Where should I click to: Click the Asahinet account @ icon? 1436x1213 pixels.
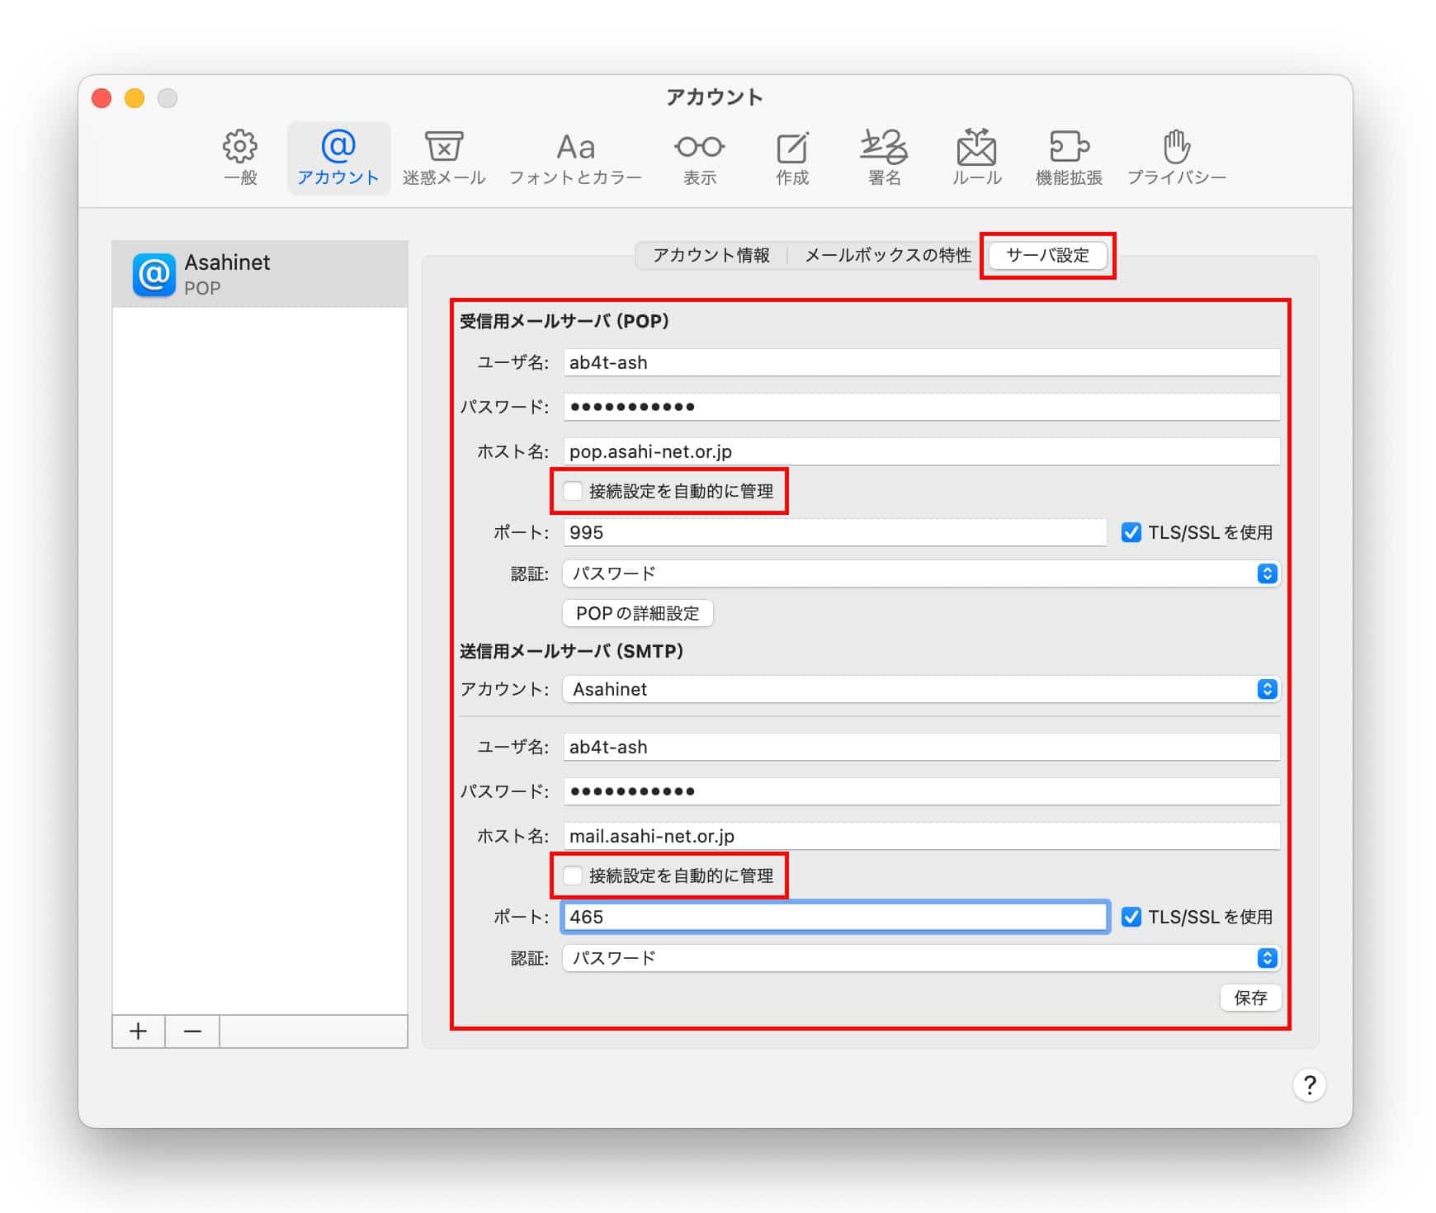point(154,275)
